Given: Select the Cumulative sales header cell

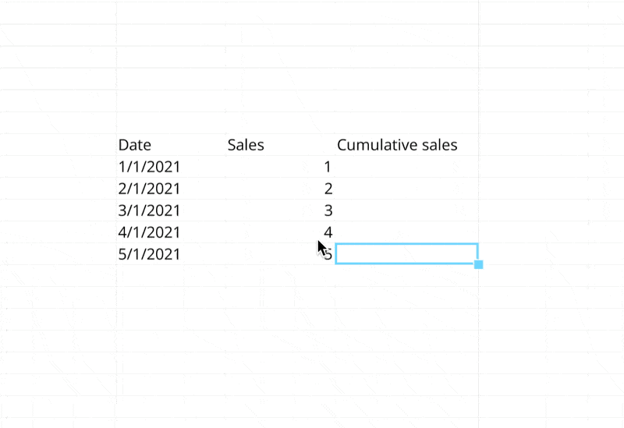Looking at the screenshot, I should coord(397,145).
